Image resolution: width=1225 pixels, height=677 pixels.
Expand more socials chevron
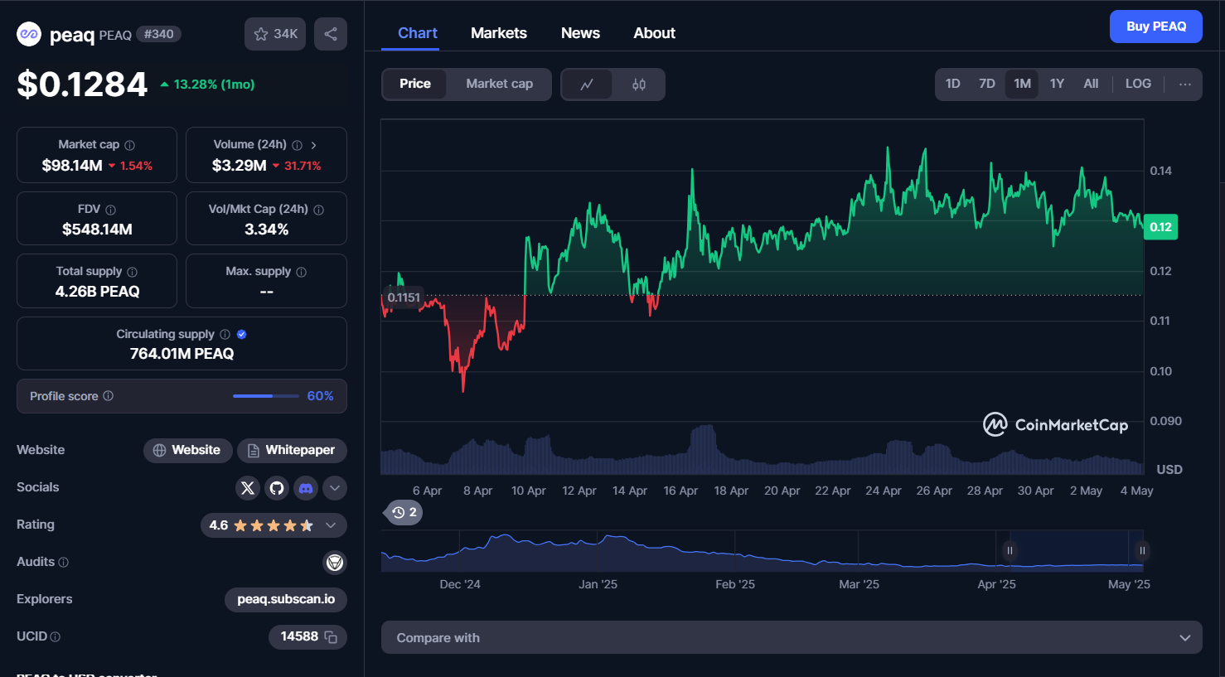tap(335, 488)
